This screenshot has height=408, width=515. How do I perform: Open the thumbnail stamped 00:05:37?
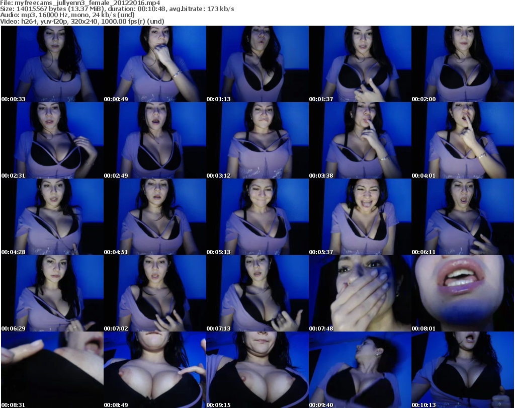coord(360,217)
